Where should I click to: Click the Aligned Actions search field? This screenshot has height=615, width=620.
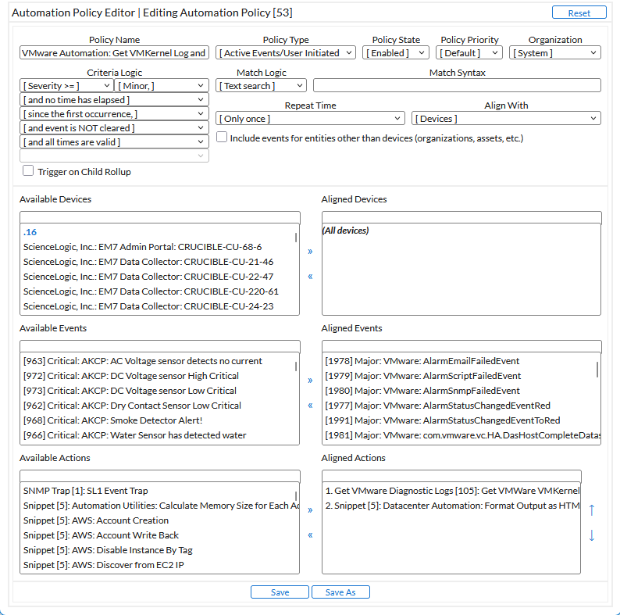(x=451, y=476)
